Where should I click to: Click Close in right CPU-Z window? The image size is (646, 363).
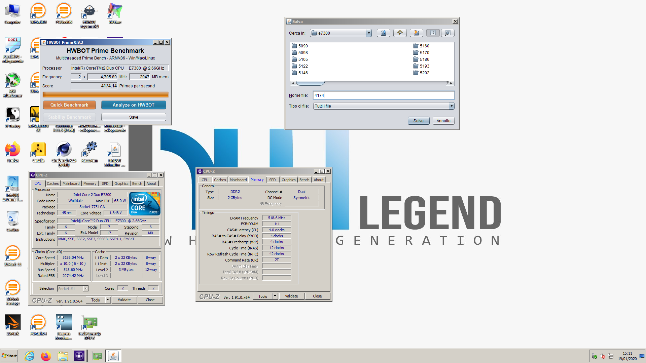(x=317, y=296)
